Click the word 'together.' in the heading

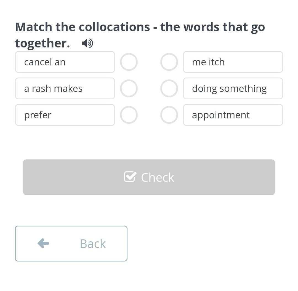click(42, 43)
